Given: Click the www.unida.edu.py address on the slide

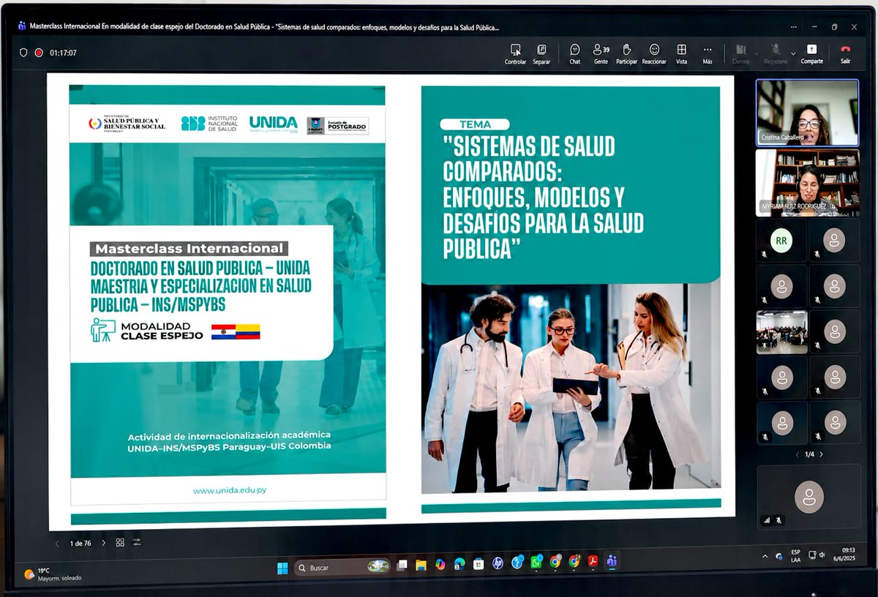Looking at the screenshot, I should pos(230,490).
